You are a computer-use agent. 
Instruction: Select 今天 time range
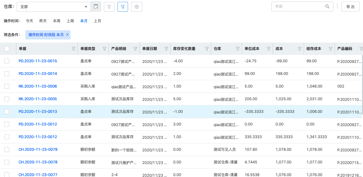(29, 21)
